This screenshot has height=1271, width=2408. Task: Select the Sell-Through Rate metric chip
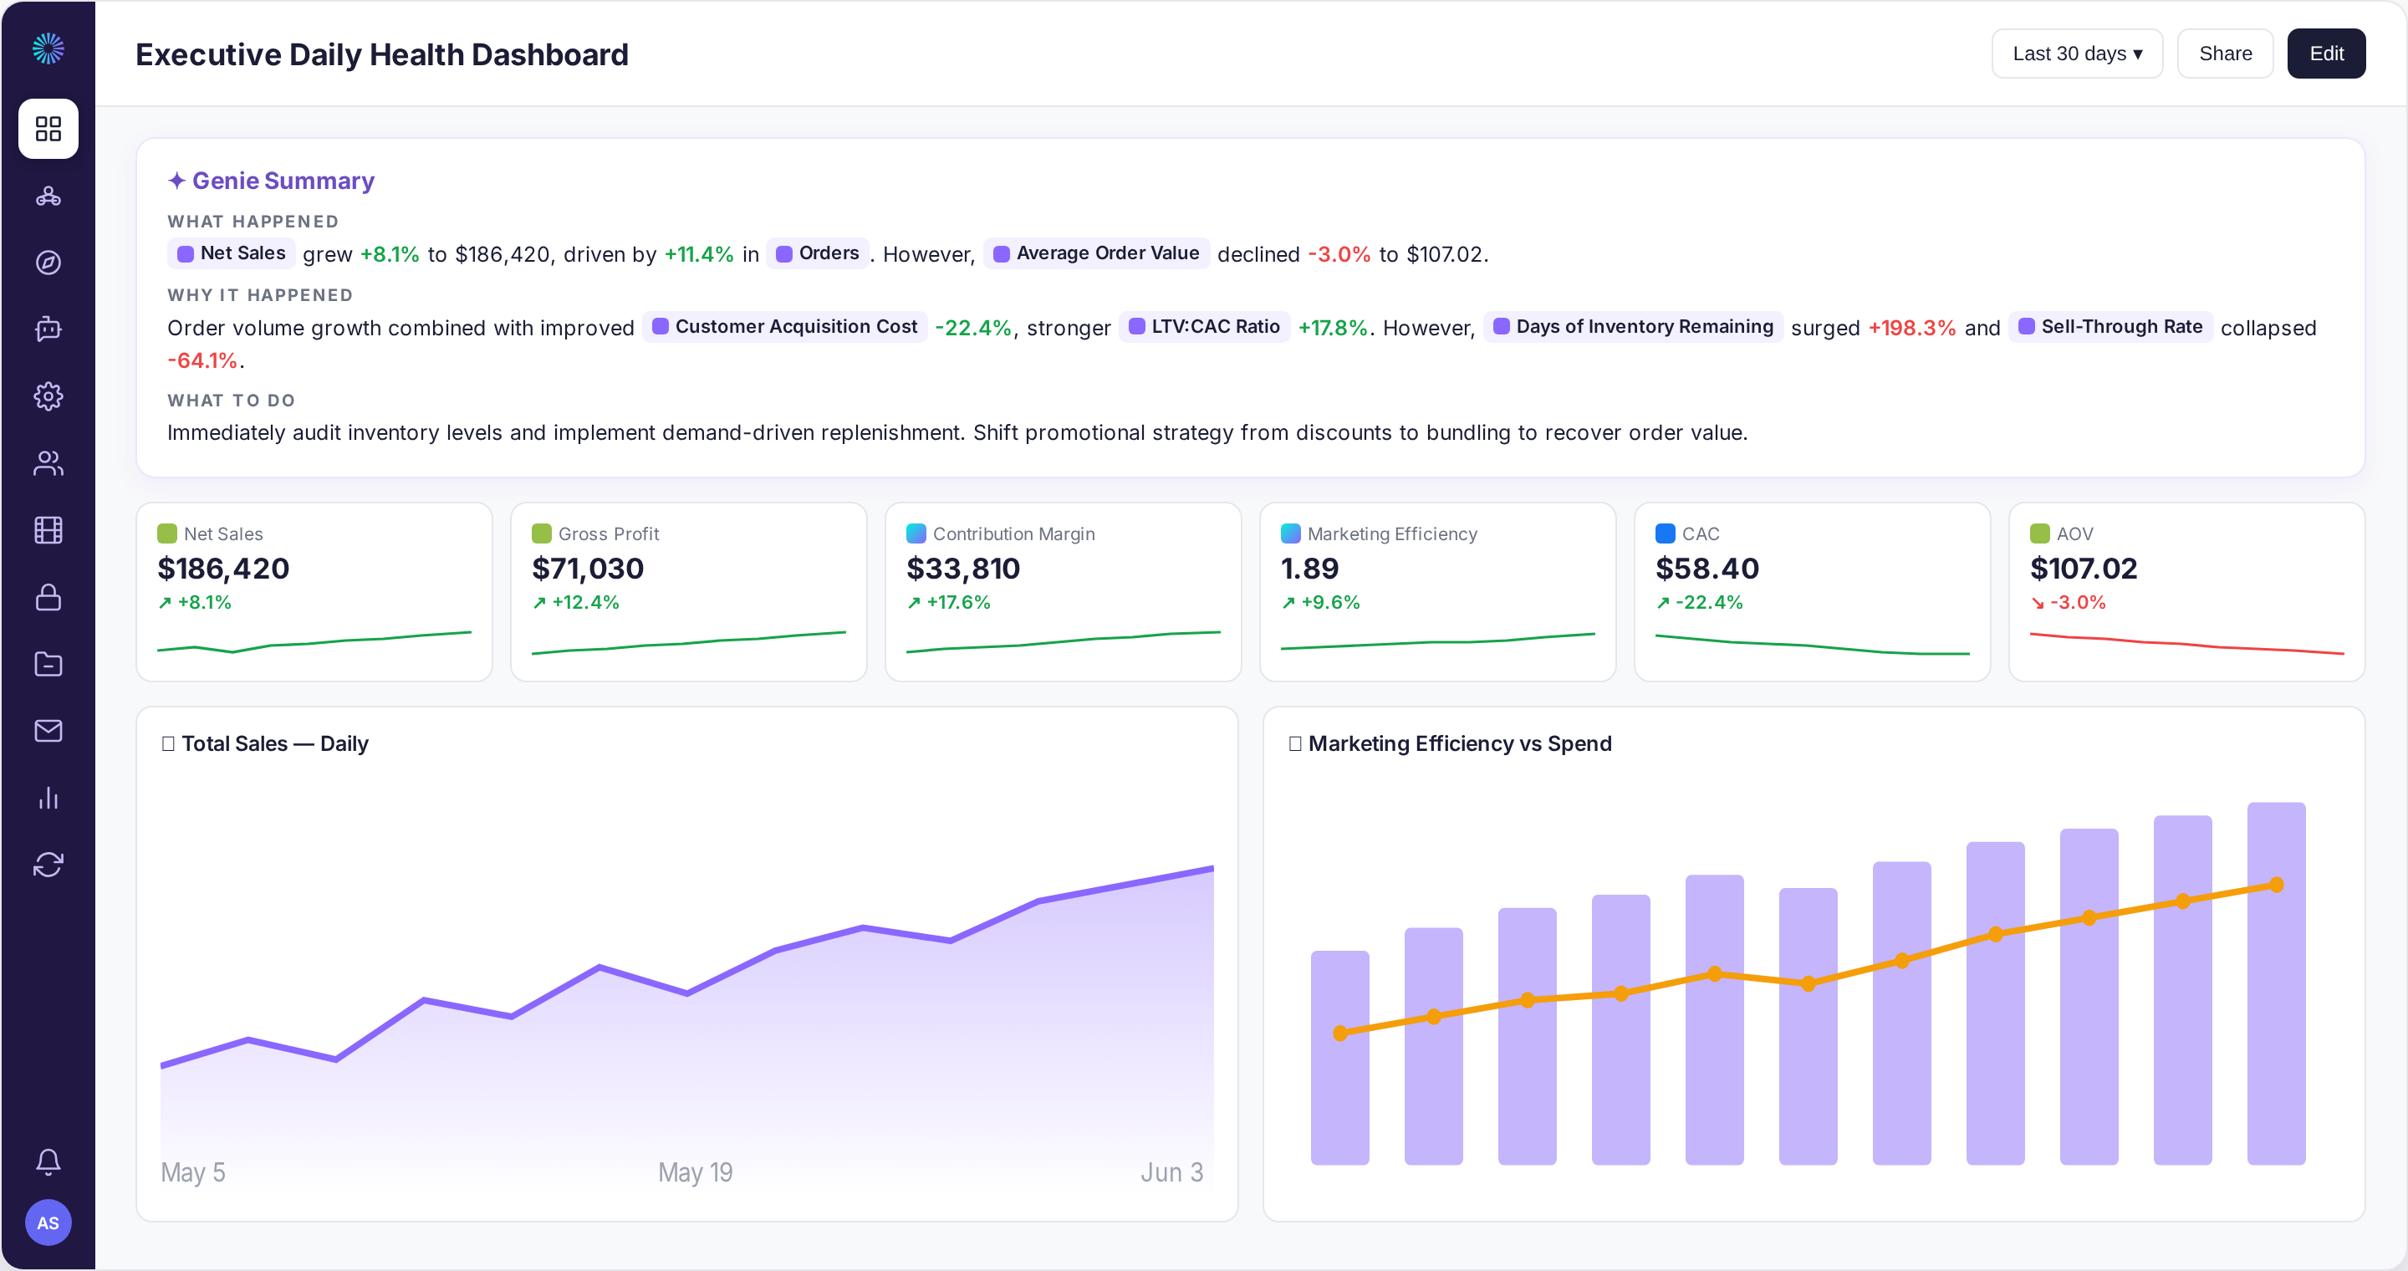click(x=2110, y=326)
